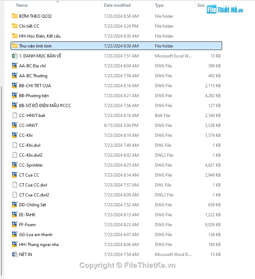
Task: Select the name BB-SƠ ĐỒ ĐIỆN MẪU PCCC
Action: pos(45,106)
